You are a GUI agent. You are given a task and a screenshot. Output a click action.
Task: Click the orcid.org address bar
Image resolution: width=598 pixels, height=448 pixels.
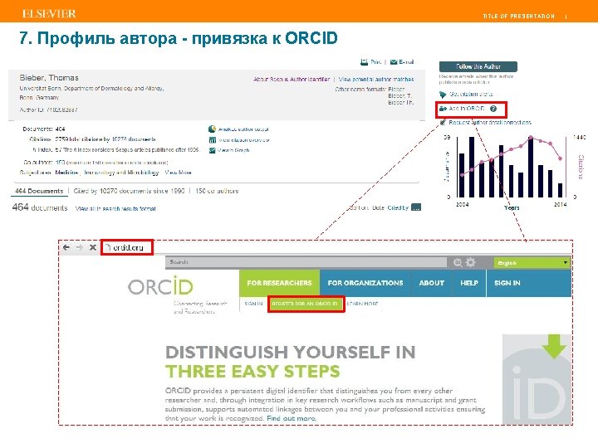[x=127, y=247]
